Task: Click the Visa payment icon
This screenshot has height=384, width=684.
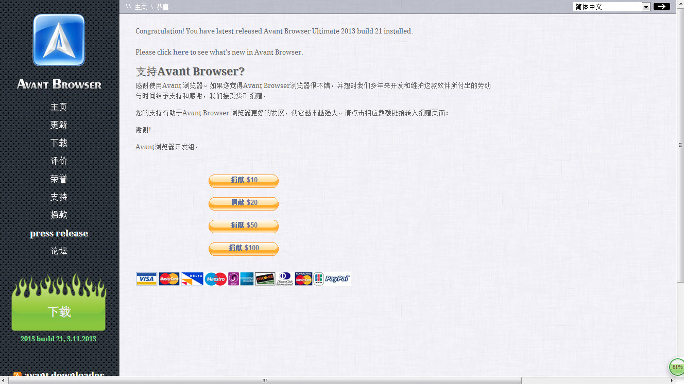Action: 146,278
